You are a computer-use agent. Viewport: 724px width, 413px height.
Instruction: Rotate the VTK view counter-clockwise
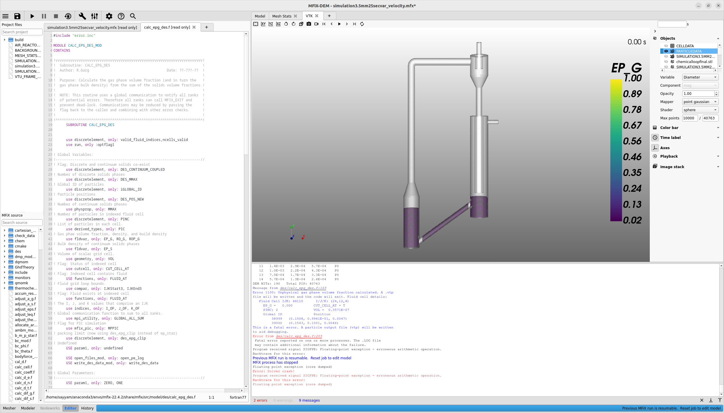286,24
